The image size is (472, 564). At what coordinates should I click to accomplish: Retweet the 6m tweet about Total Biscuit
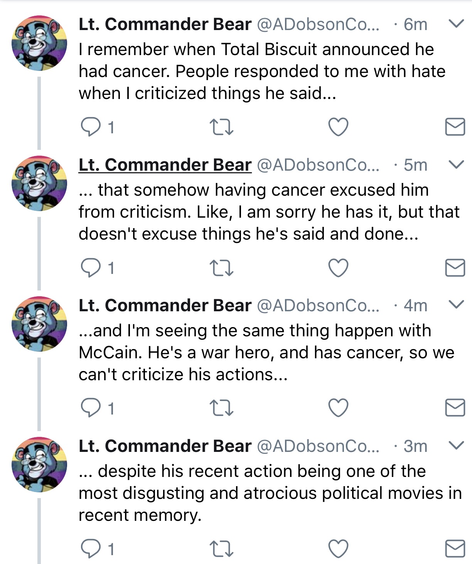[x=221, y=127]
